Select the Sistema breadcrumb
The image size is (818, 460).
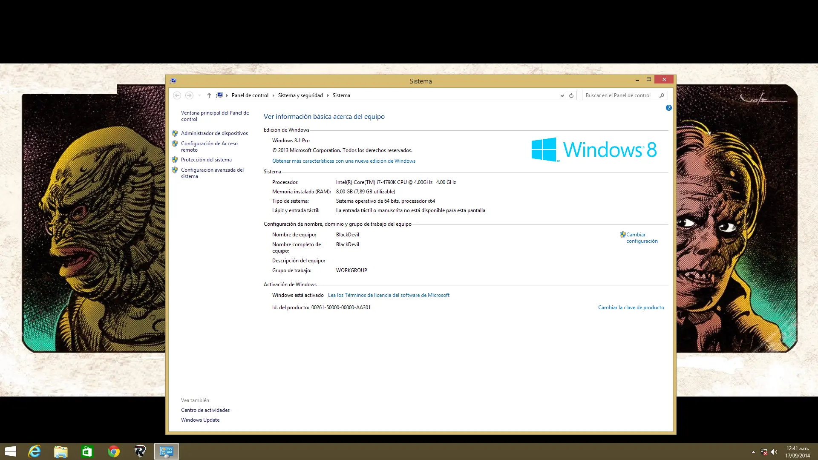[341, 95]
